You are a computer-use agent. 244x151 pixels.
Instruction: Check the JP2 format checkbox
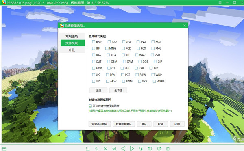[94, 75]
